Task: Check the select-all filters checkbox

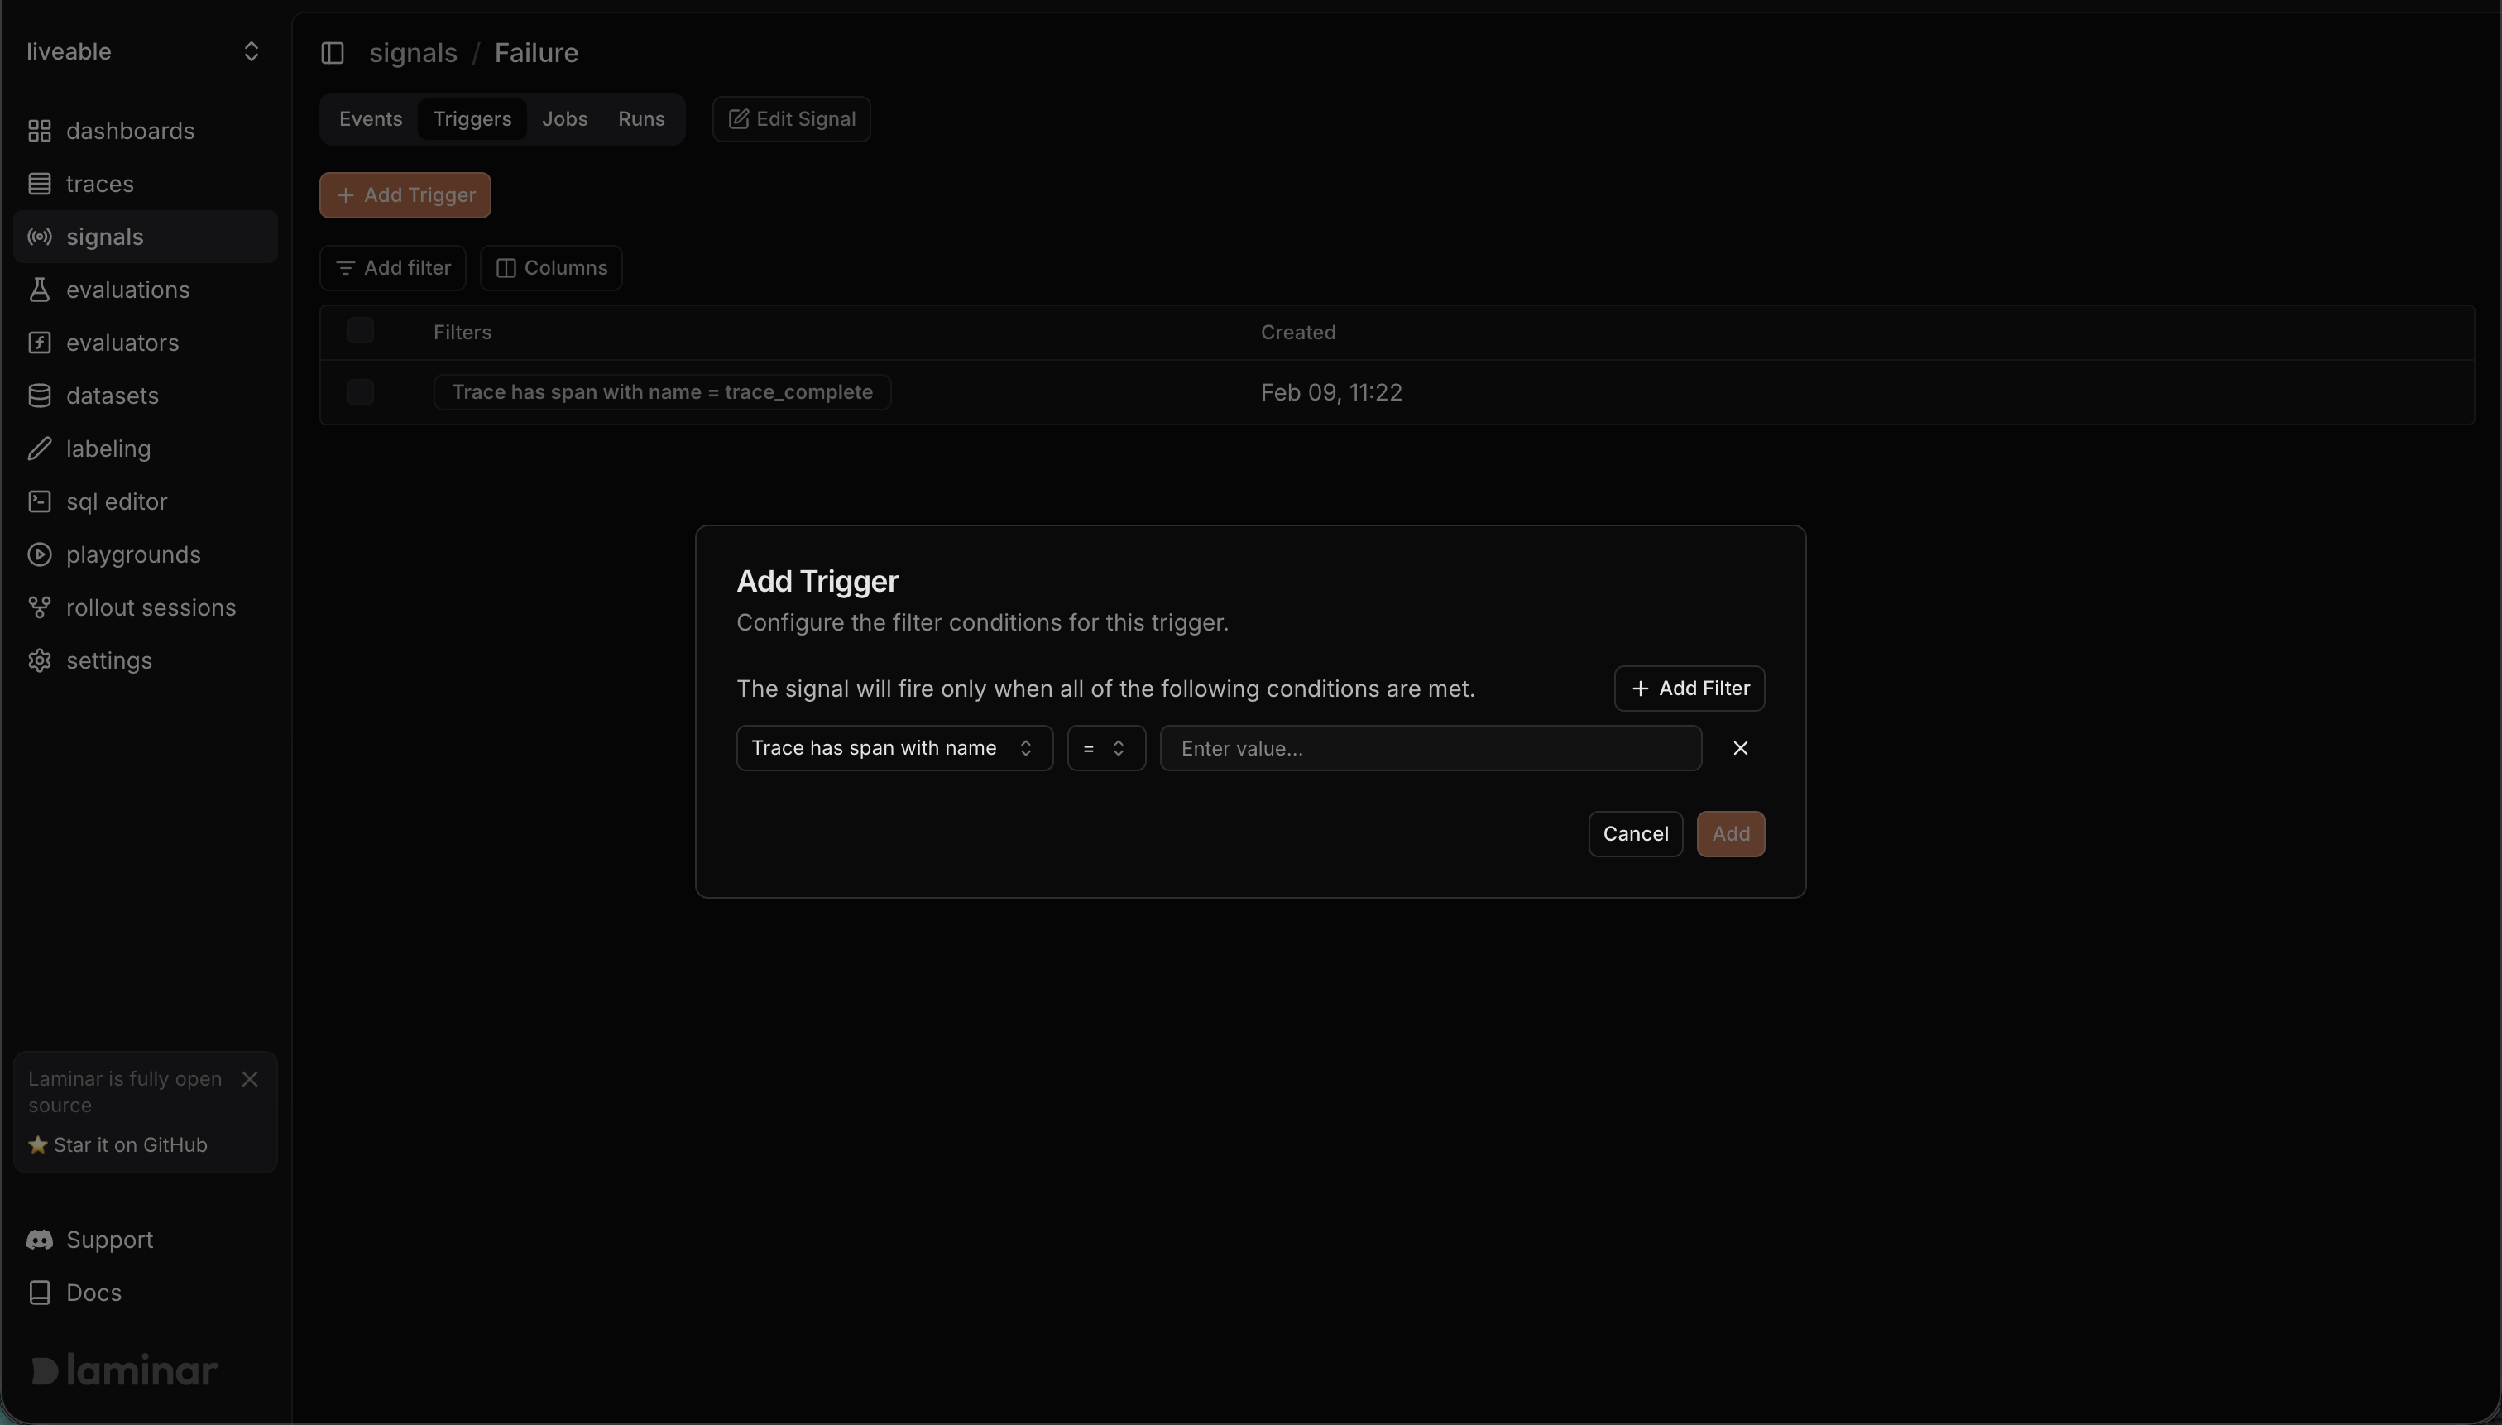Action: pos(359,330)
